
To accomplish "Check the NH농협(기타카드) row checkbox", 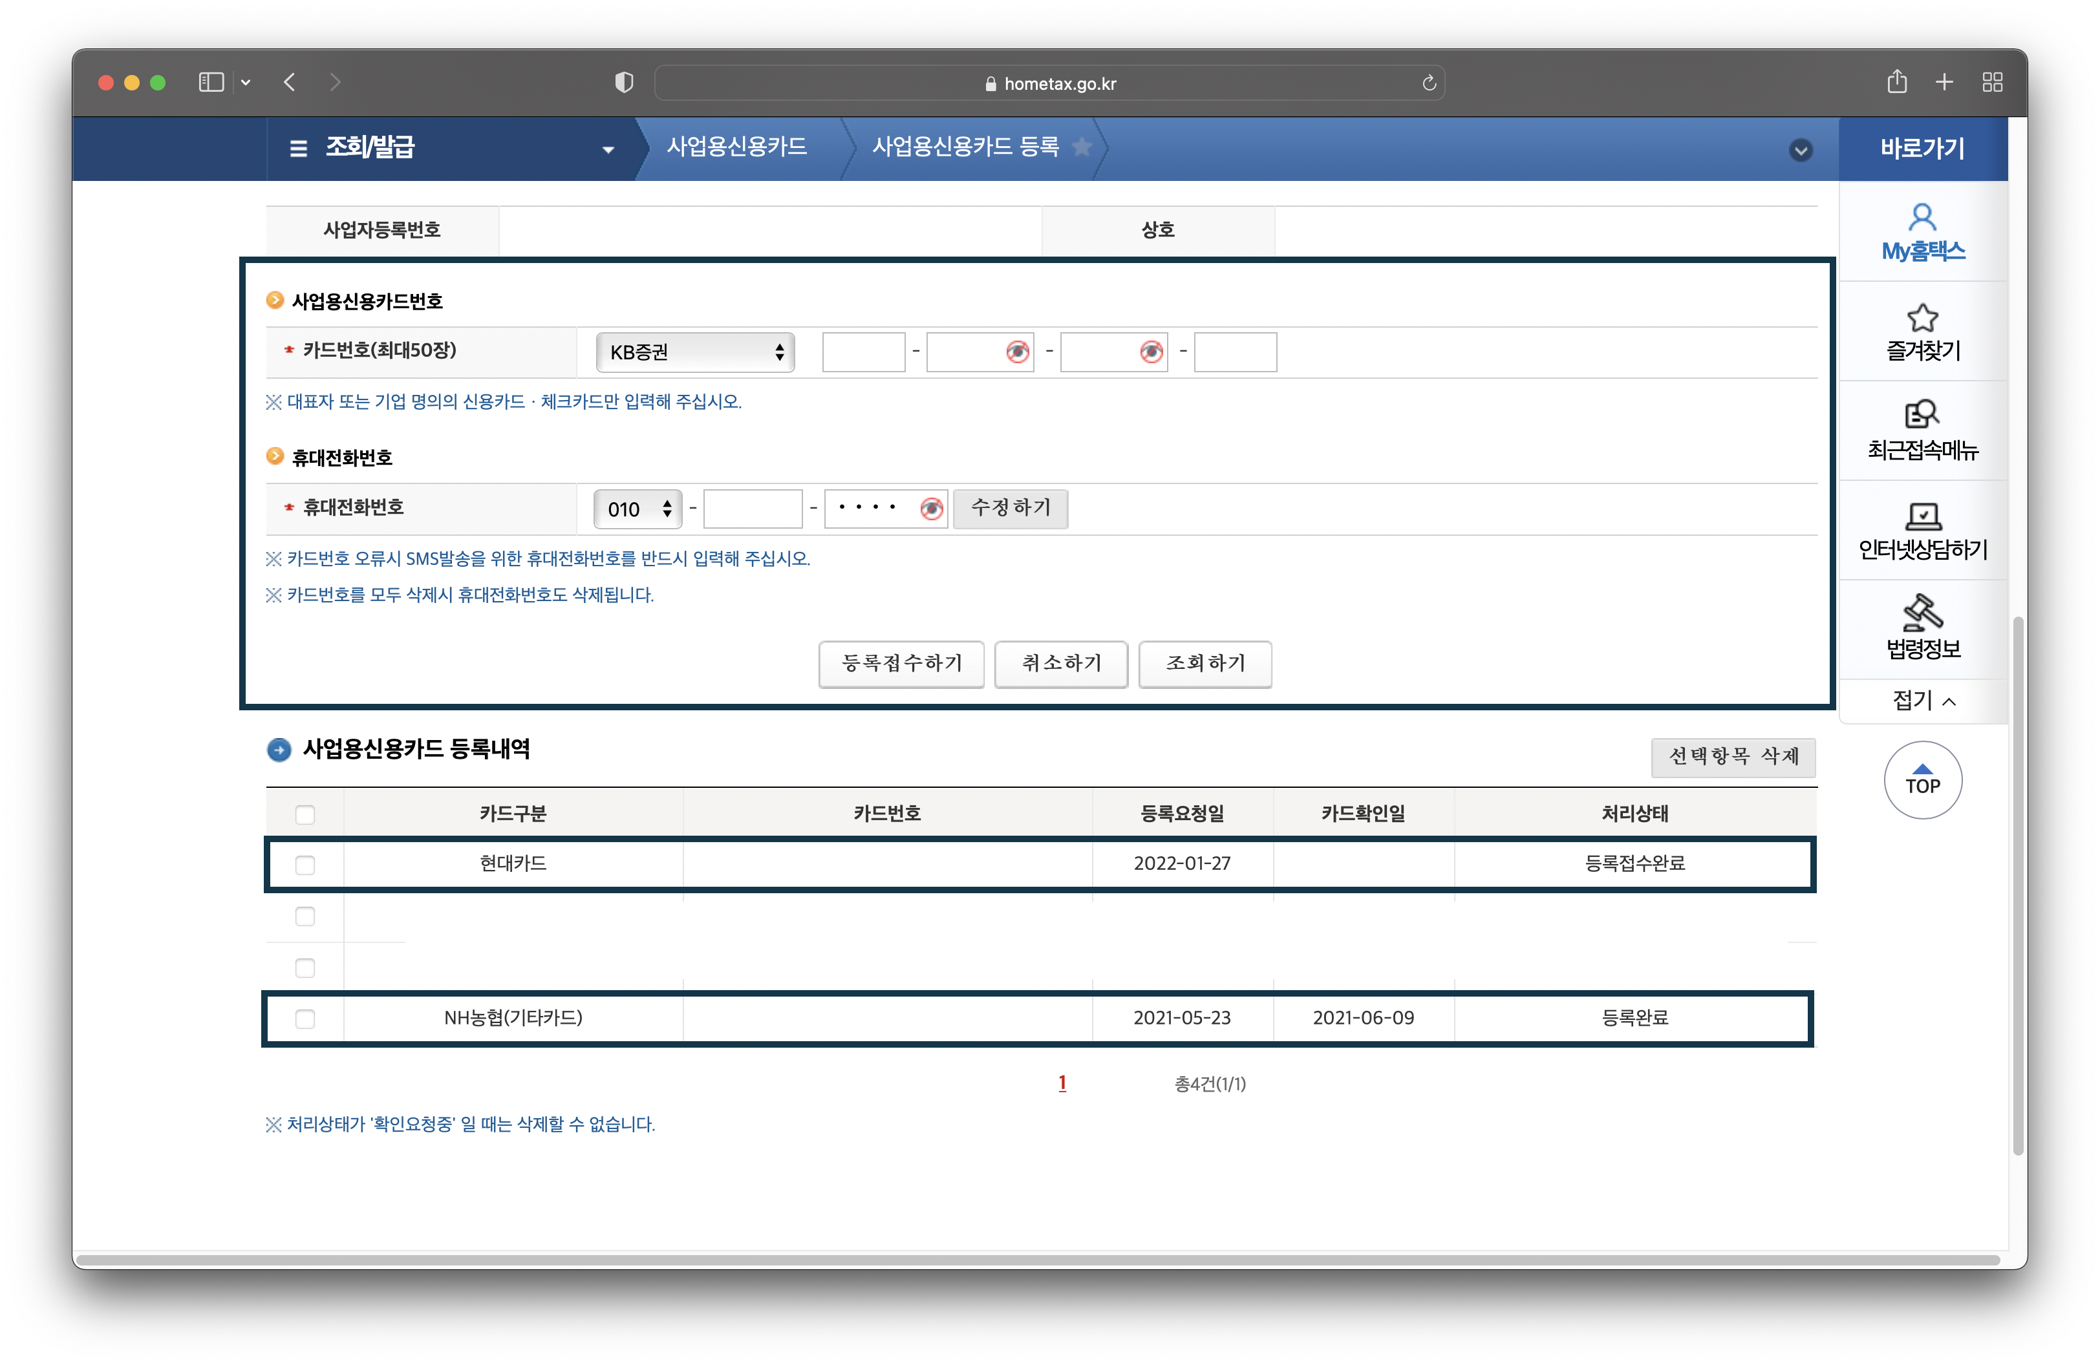I will pos(305,1019).
